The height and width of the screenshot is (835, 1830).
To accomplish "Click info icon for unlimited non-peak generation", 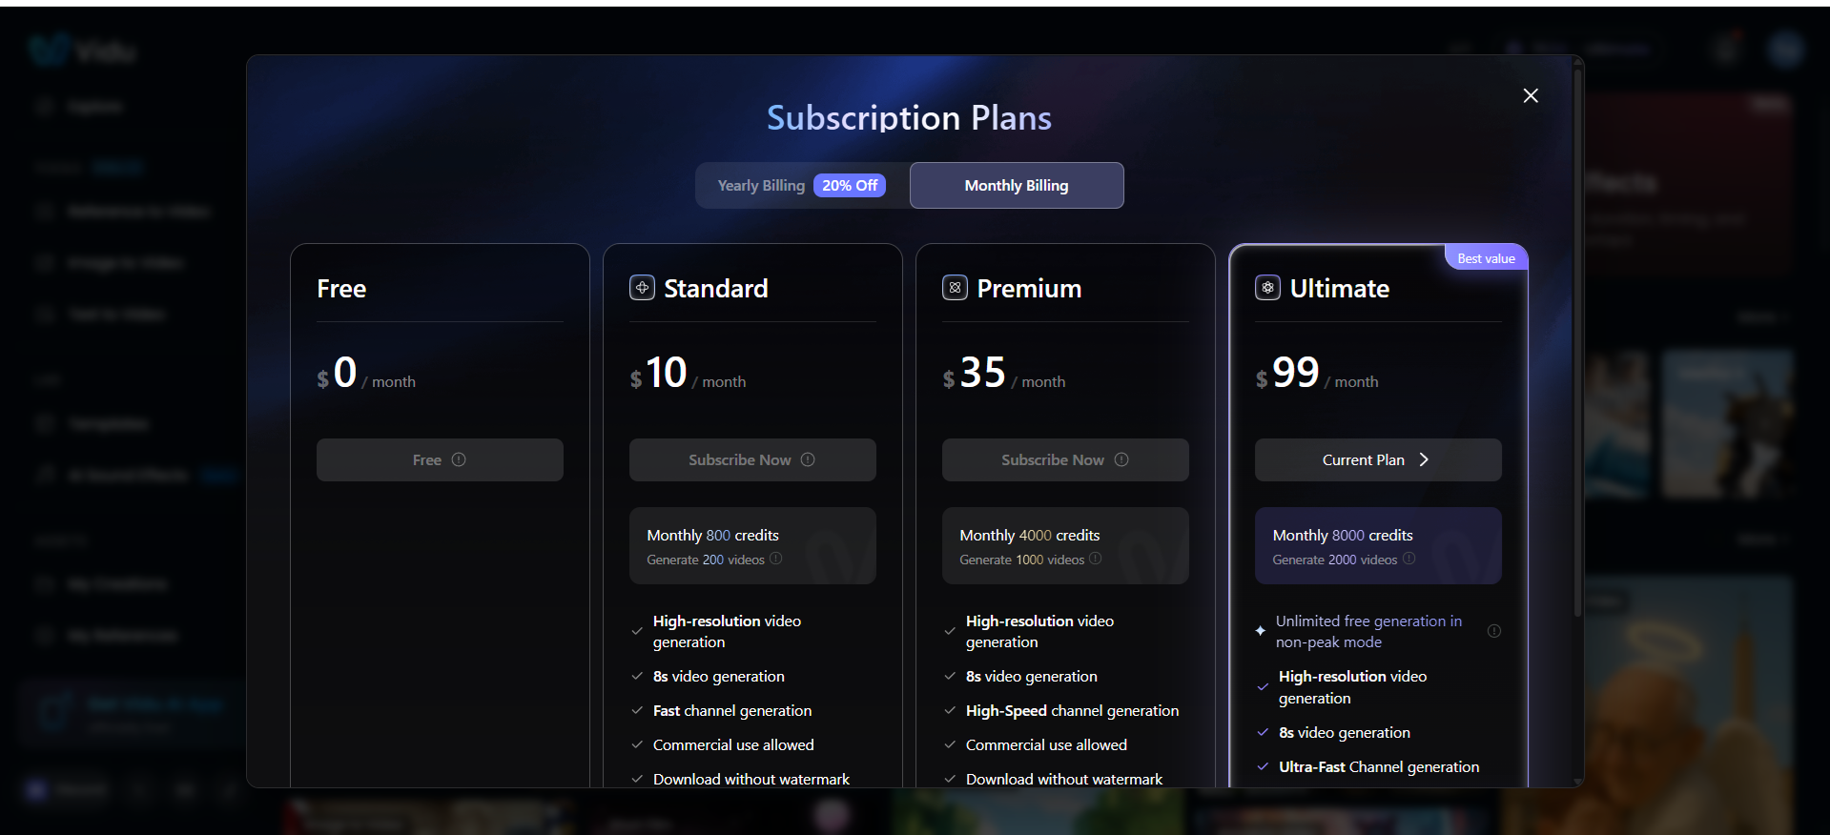I will pos(1493,631).
